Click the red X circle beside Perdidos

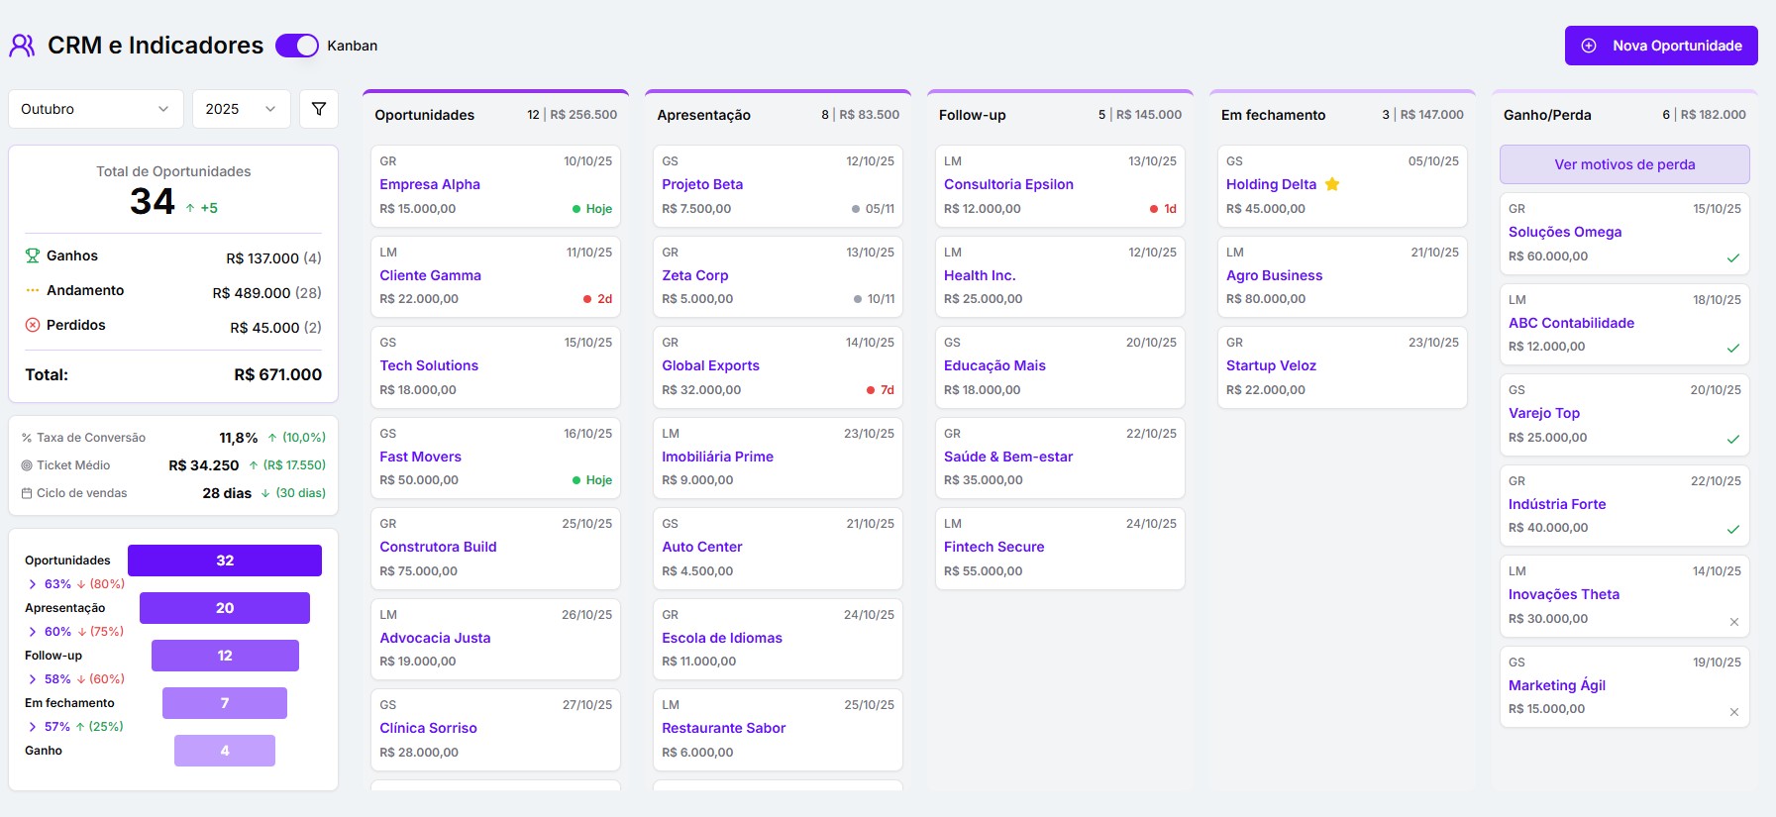tap(33, 325)
